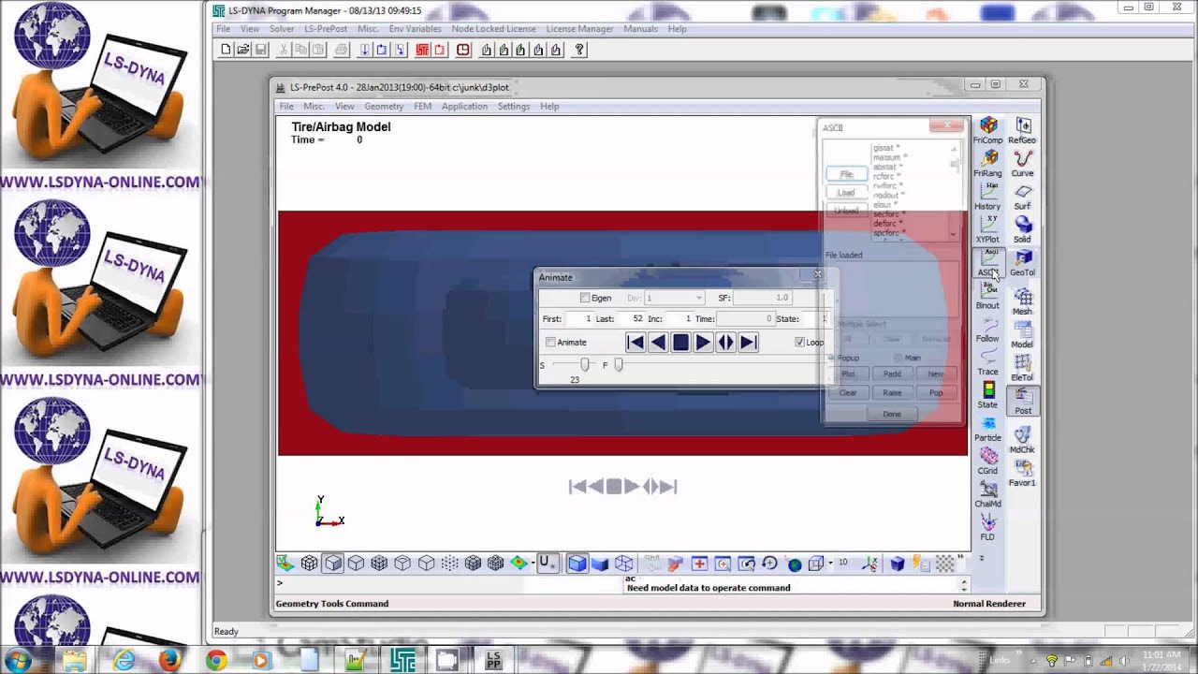Open Google Chrome from the taskbar
The height and width of the screenshot is (674, 1198).
pyautogui.click(x=216, y=661)
